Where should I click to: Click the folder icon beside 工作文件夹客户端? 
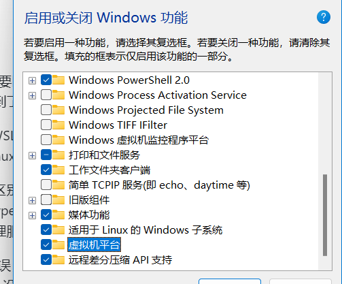point(58,170)
